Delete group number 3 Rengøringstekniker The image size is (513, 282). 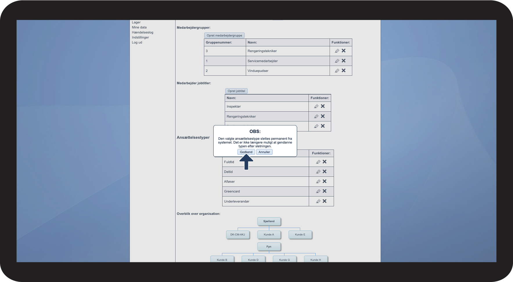[343, 51]
